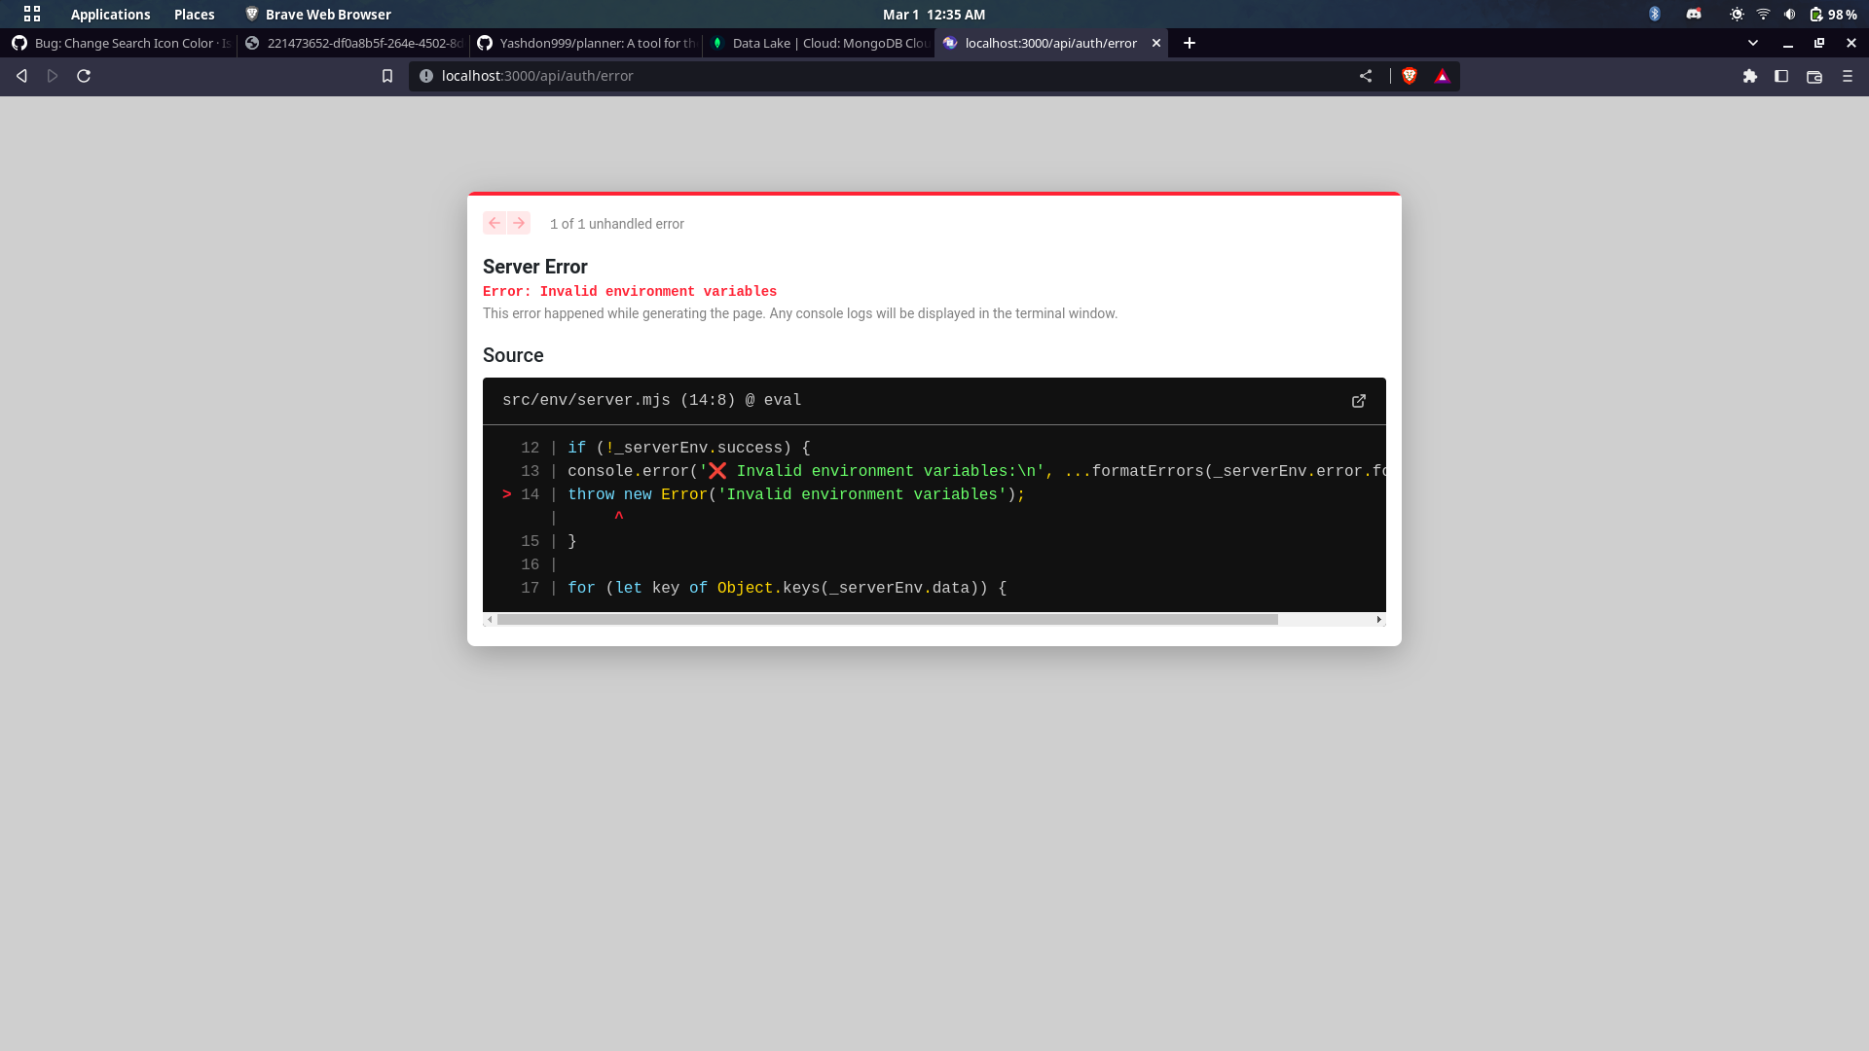Viewport: 1869px width, 1051px height.
Task: Click '1 of 1 unhandled error' text
Action: pyautogui.click(x=617, y=224)
